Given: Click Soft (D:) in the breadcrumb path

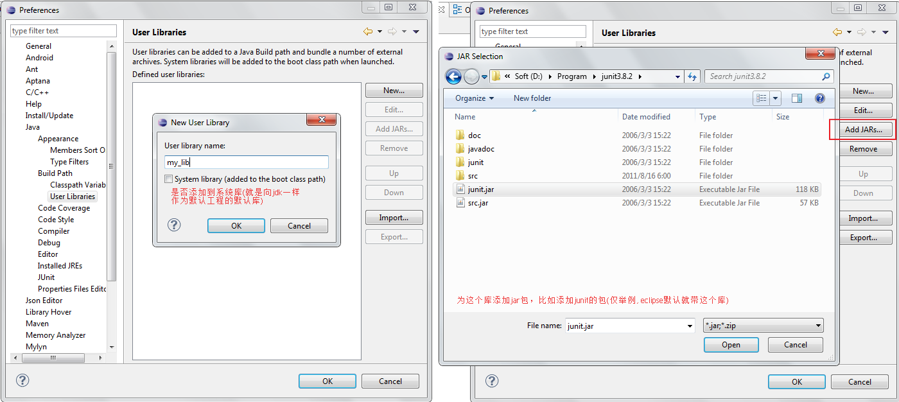Looking at the screenshot, I should [x=528, y=76].
